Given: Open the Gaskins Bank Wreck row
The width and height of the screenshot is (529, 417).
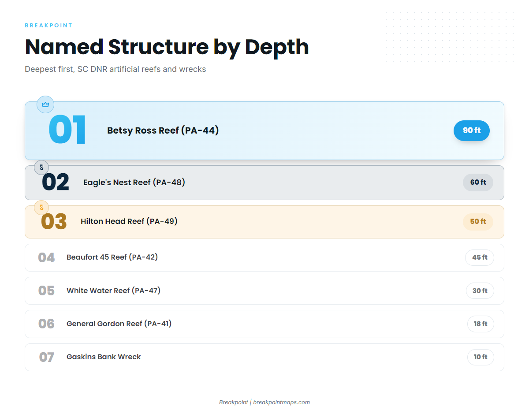Looking at the screenshot, I should (x=264, y=357).
